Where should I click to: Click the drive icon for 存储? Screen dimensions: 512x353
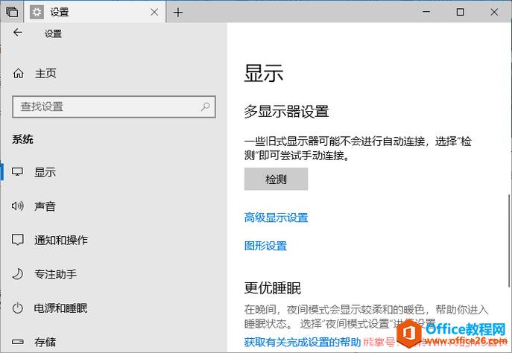pyautogui.click(x=17, y=342)
